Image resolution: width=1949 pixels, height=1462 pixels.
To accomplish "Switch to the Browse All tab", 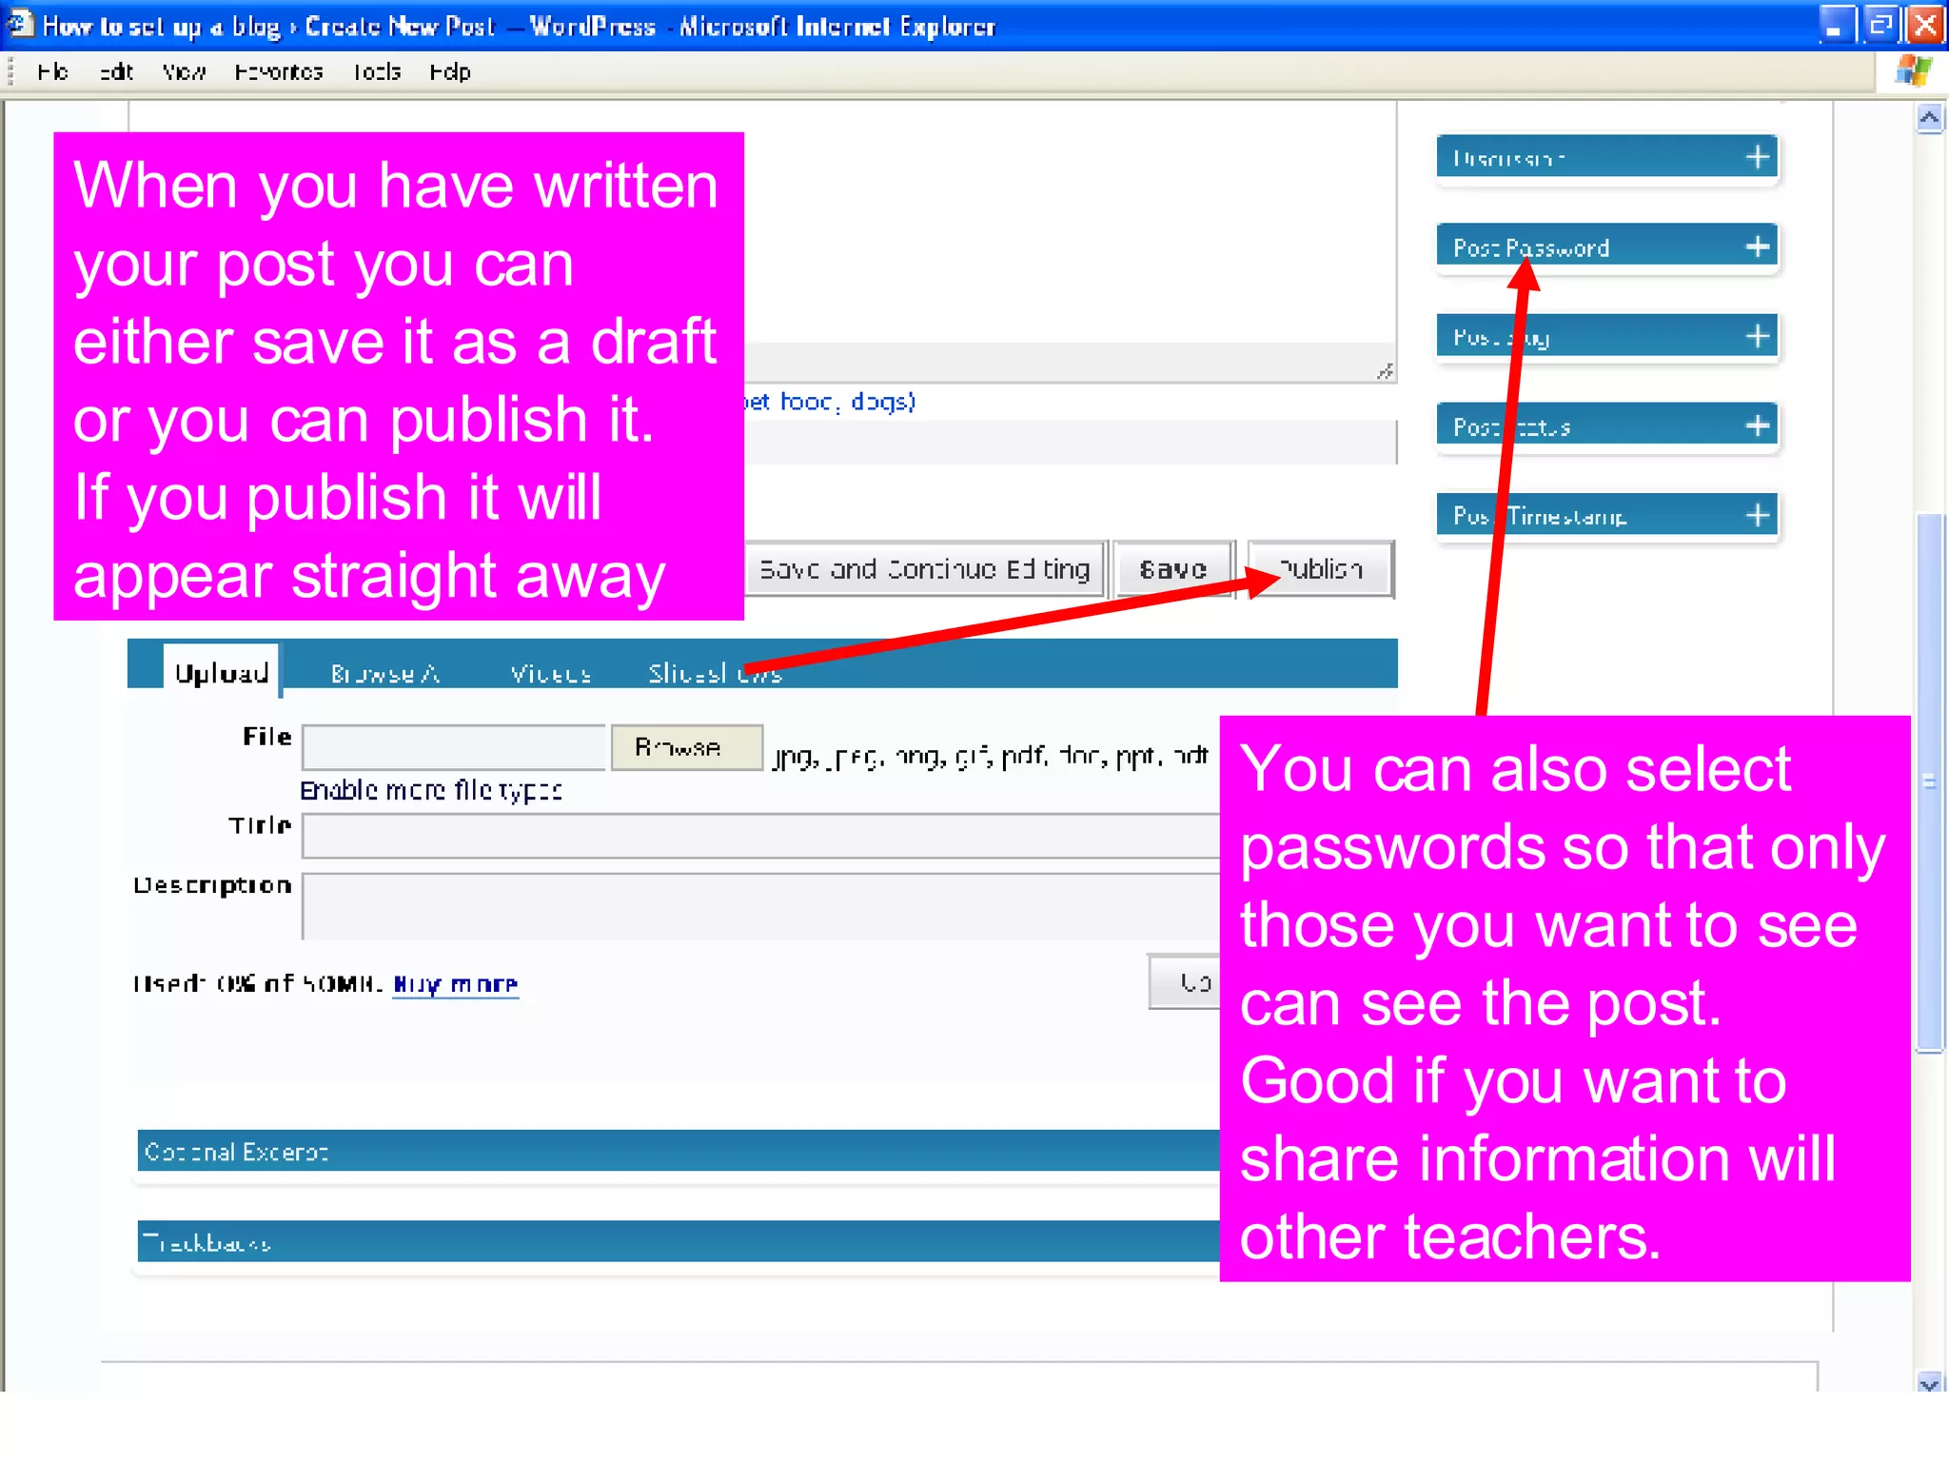I will pos(384,673).
